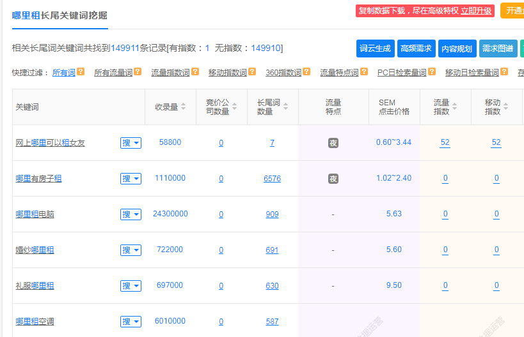
Task: Click long-tail count 6576 for 哪里有房子租
Action: coord(272,179)
